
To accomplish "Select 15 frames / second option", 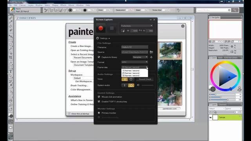I will point(131,70).
